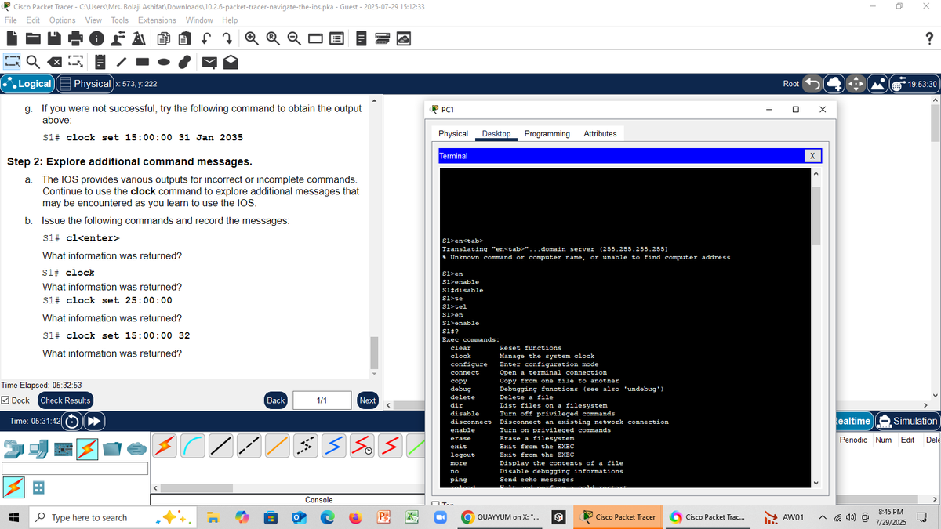Paste using the toolbar clipboard icon
Screen dimensions: 941x529
[x=185, y=38]
